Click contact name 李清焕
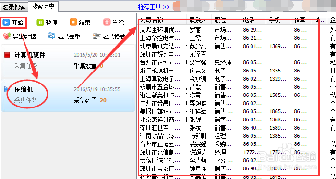This screenshot has width=336, height=179. click(x=198, y=160)
